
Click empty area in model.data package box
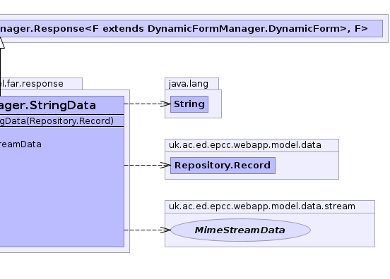(307, 166)
